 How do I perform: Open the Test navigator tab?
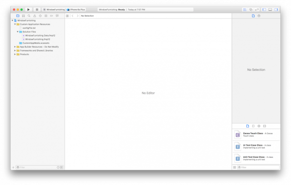point(40,16)
